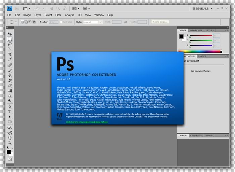Click patent and legal notices link
The height and width of the screenshot is (172, 235).
(x=87, y=122)
